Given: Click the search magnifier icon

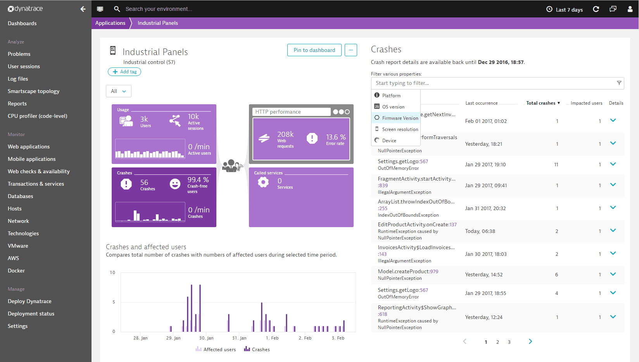Looking at the screenshot, I should coord(117,9).
